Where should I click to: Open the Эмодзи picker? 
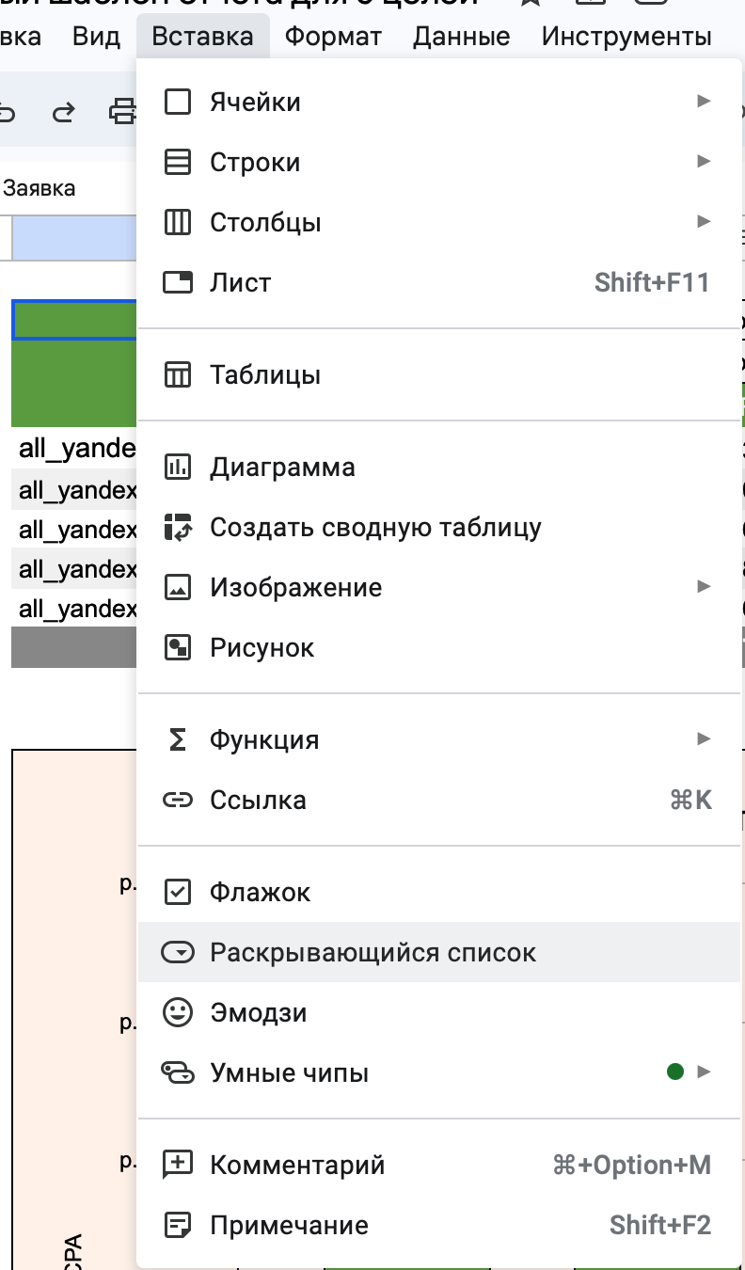tap(263, 1013)
